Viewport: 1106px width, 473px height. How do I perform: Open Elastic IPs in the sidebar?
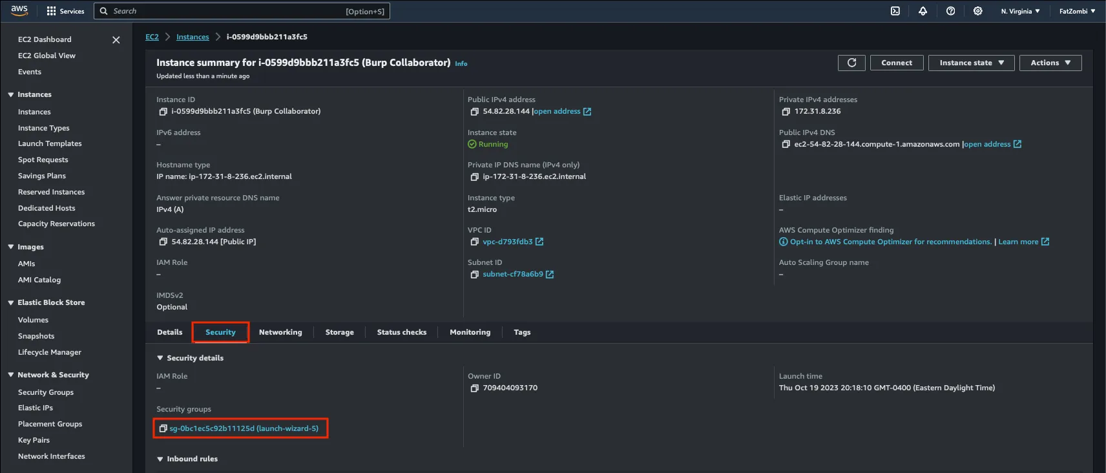click(36, 408)
